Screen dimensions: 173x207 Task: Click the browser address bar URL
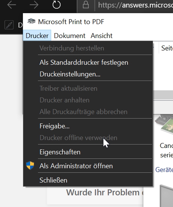tap(135, 5)
